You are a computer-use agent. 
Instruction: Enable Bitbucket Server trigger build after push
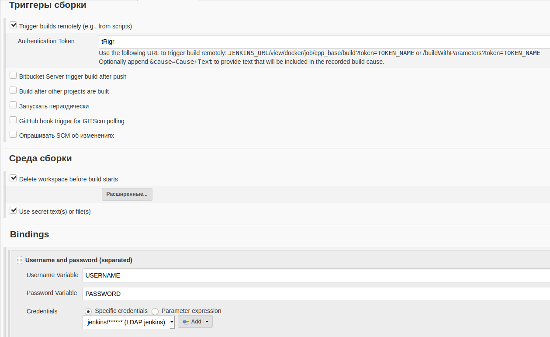tap(13, 76)
